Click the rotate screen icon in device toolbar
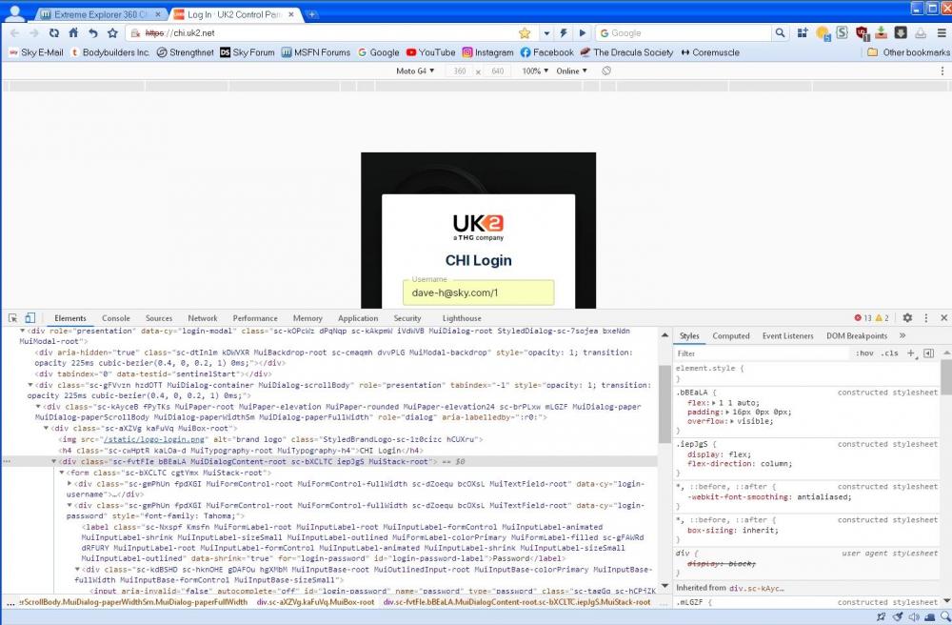 click(x=606, y=71)
